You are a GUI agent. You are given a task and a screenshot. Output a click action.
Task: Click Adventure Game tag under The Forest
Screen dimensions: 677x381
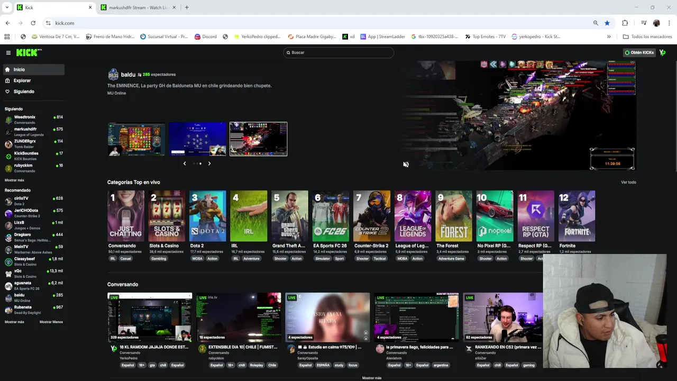point(451,259)
